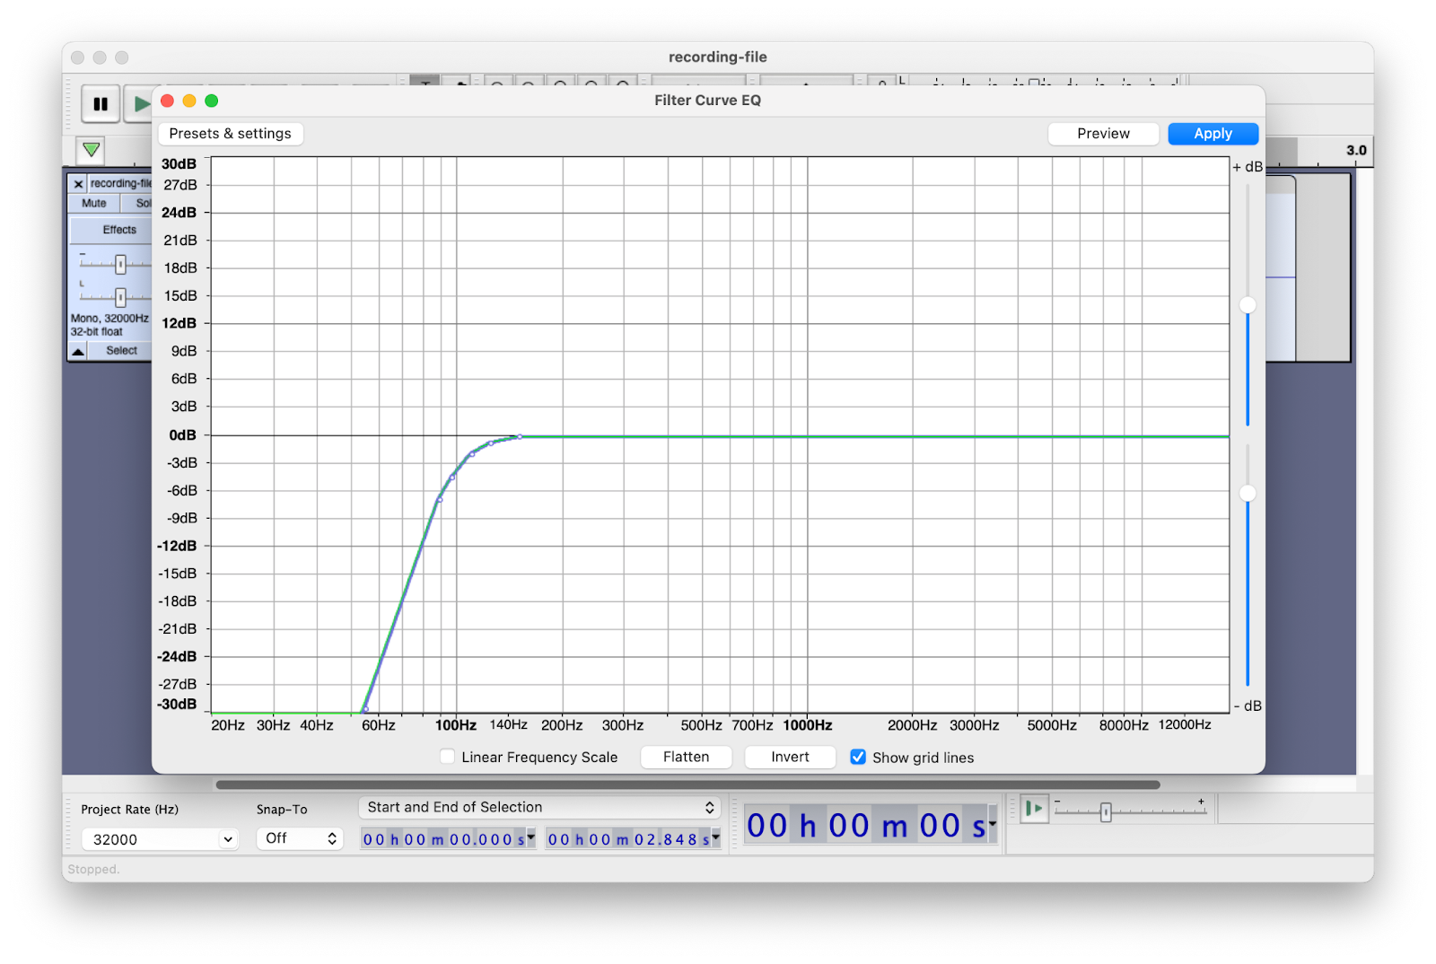The height and width of the screenshot is (964, 1436).
Task: Click the large audio position time display
Action: 865,826
